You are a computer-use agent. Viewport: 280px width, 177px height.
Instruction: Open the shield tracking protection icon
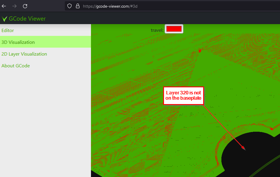(x=69, y=6)
